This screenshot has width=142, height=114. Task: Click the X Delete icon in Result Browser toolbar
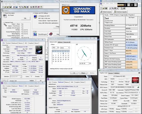tap(118, 8)
